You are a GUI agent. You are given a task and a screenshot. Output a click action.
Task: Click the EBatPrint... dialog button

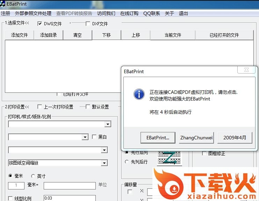(x=158, y=138)
